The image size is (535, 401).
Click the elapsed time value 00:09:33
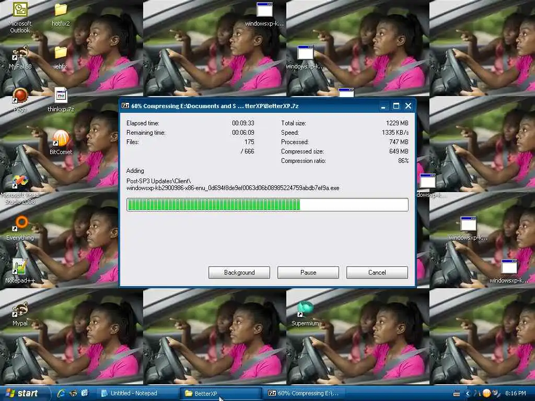(243, 123)
